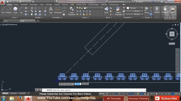Expand the Block panel

tap(109, 17)
